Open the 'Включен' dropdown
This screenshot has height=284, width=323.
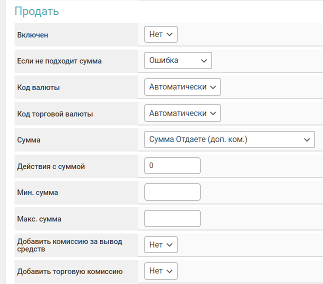160,34
